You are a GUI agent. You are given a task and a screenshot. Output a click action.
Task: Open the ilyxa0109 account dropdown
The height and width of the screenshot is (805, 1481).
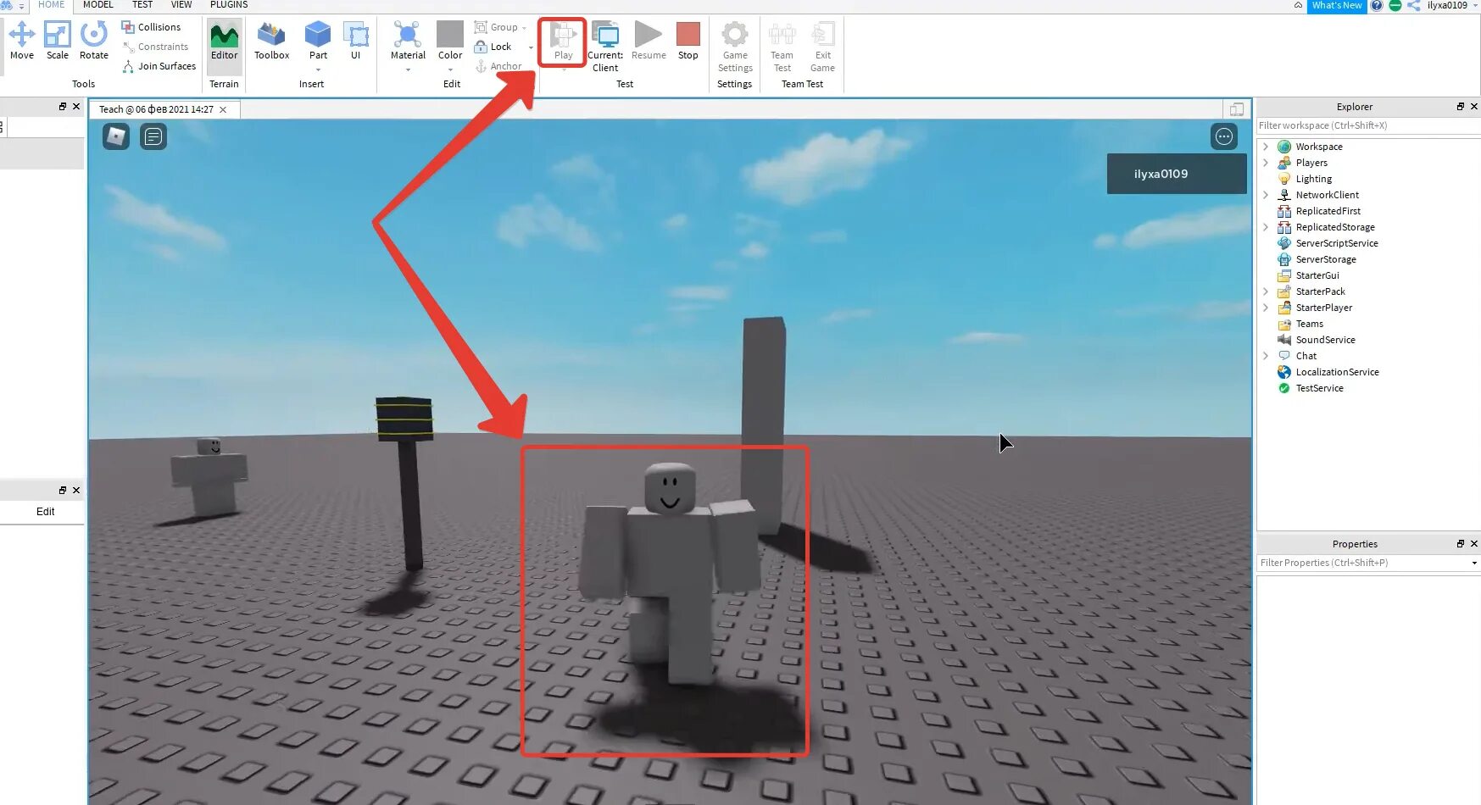[x=1476, y=6]
